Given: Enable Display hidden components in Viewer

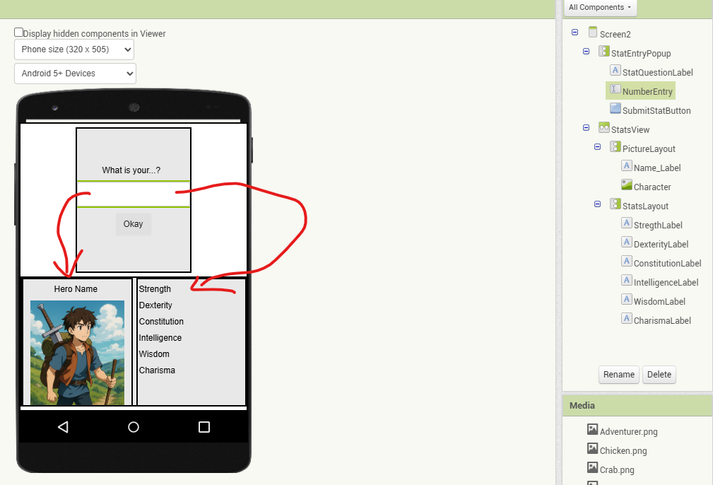Looking at the screenshot, I should coord(19,33).
